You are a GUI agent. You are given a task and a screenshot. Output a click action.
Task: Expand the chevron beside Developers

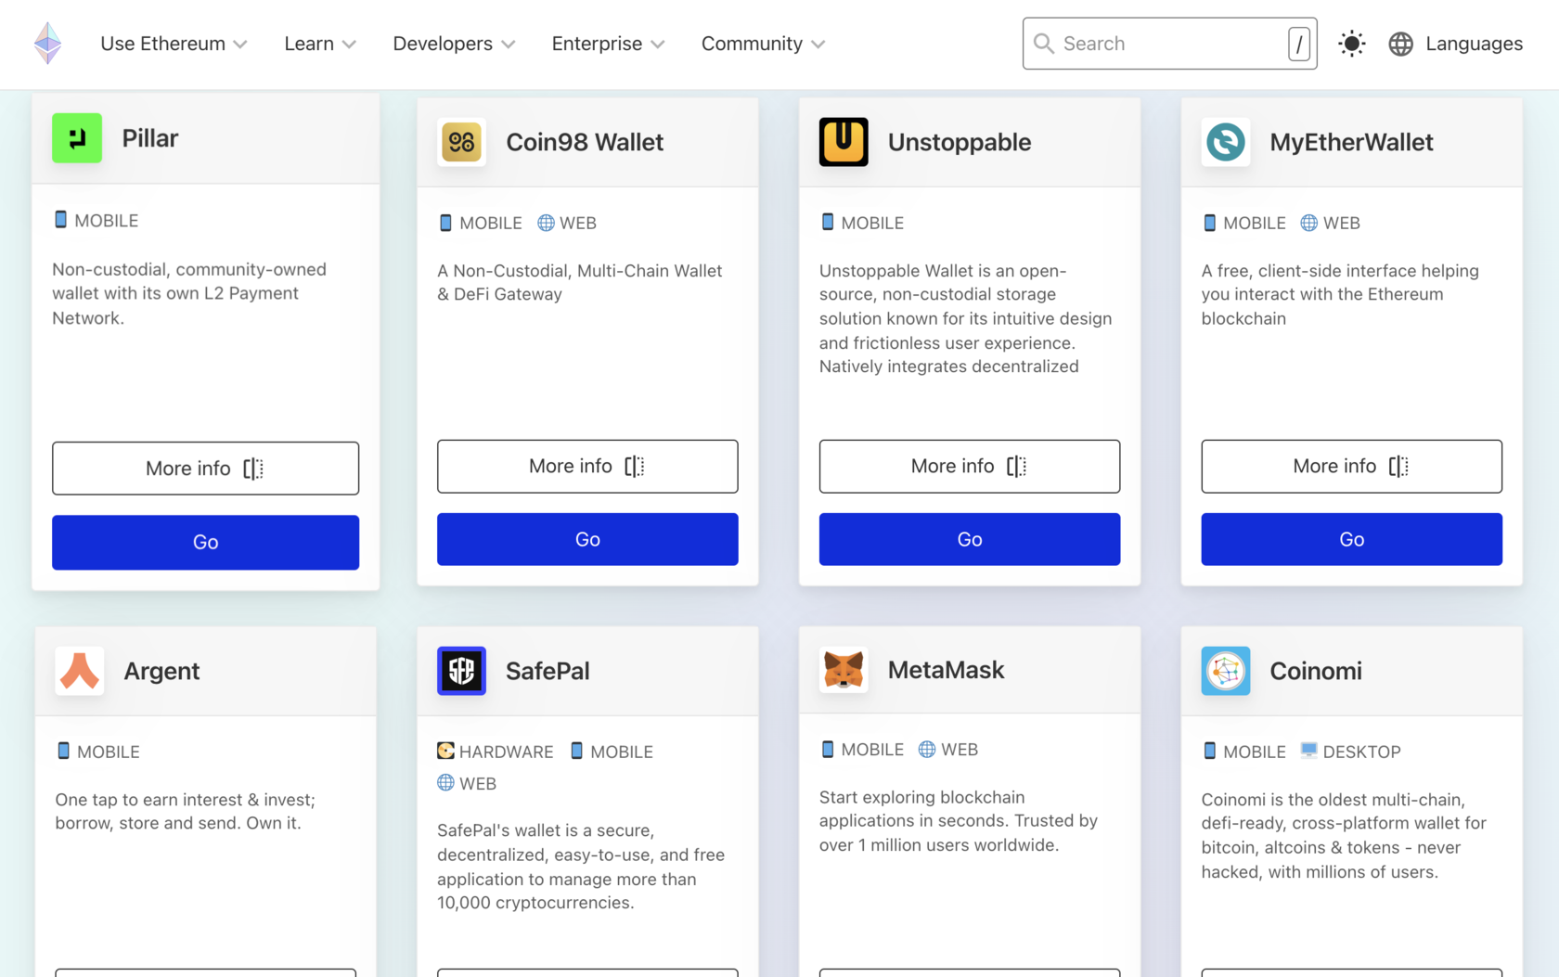tap(508, 45)
